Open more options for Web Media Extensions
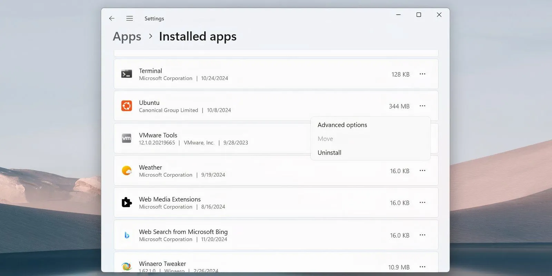 (x=422, y=203)
